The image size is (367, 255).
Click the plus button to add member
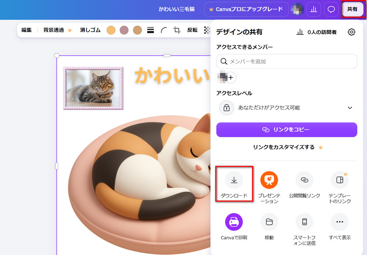231,78
